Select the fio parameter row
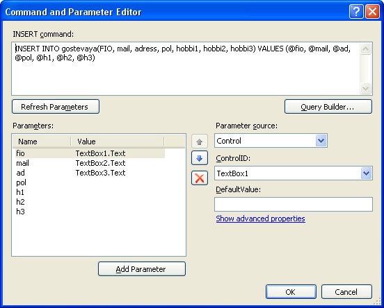This screenshot has height=308, width=384. click(90, 153)
